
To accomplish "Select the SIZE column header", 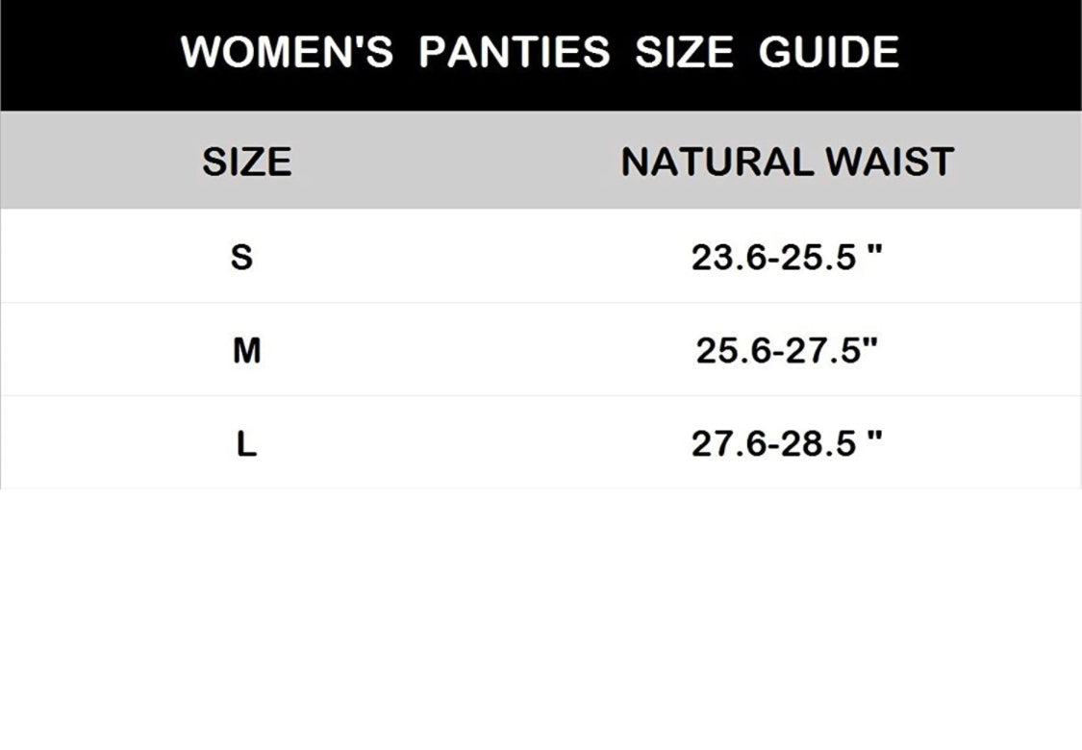I will [246, 162].
